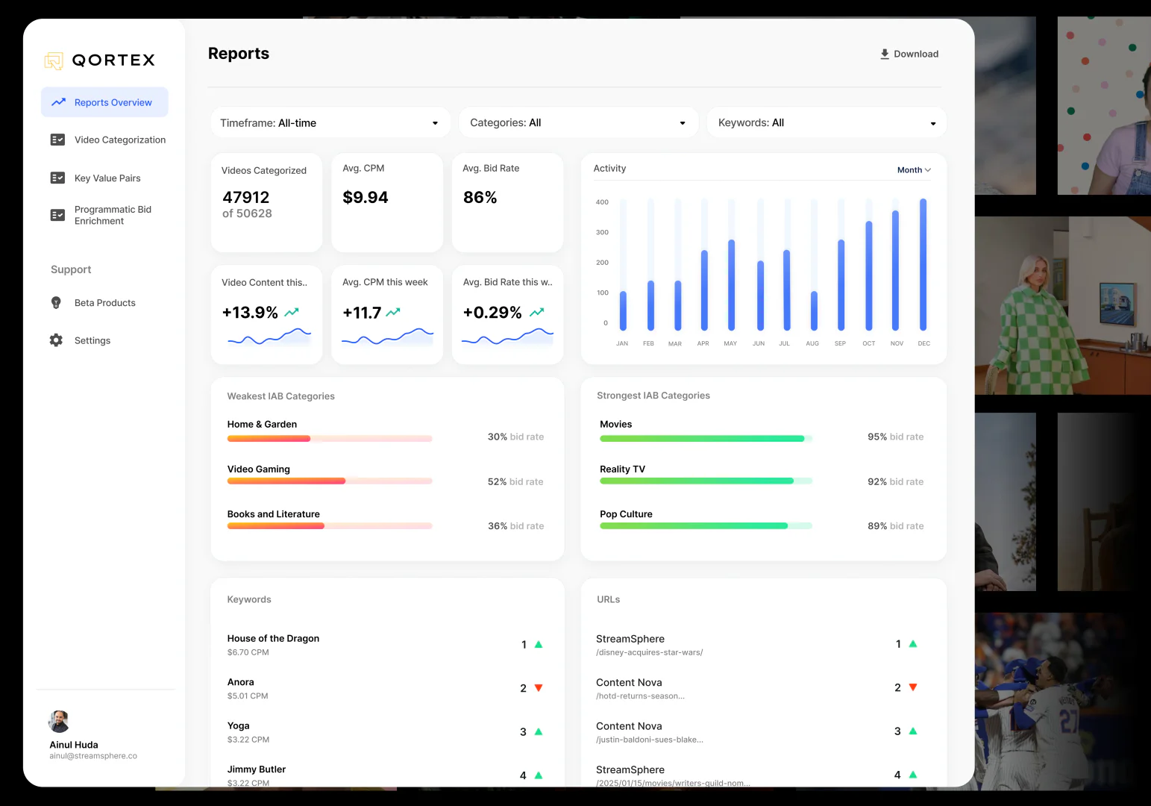Screen dimensions: 1151x806
Task: Click the download icon beside Download
Action: tap(883, 53)
